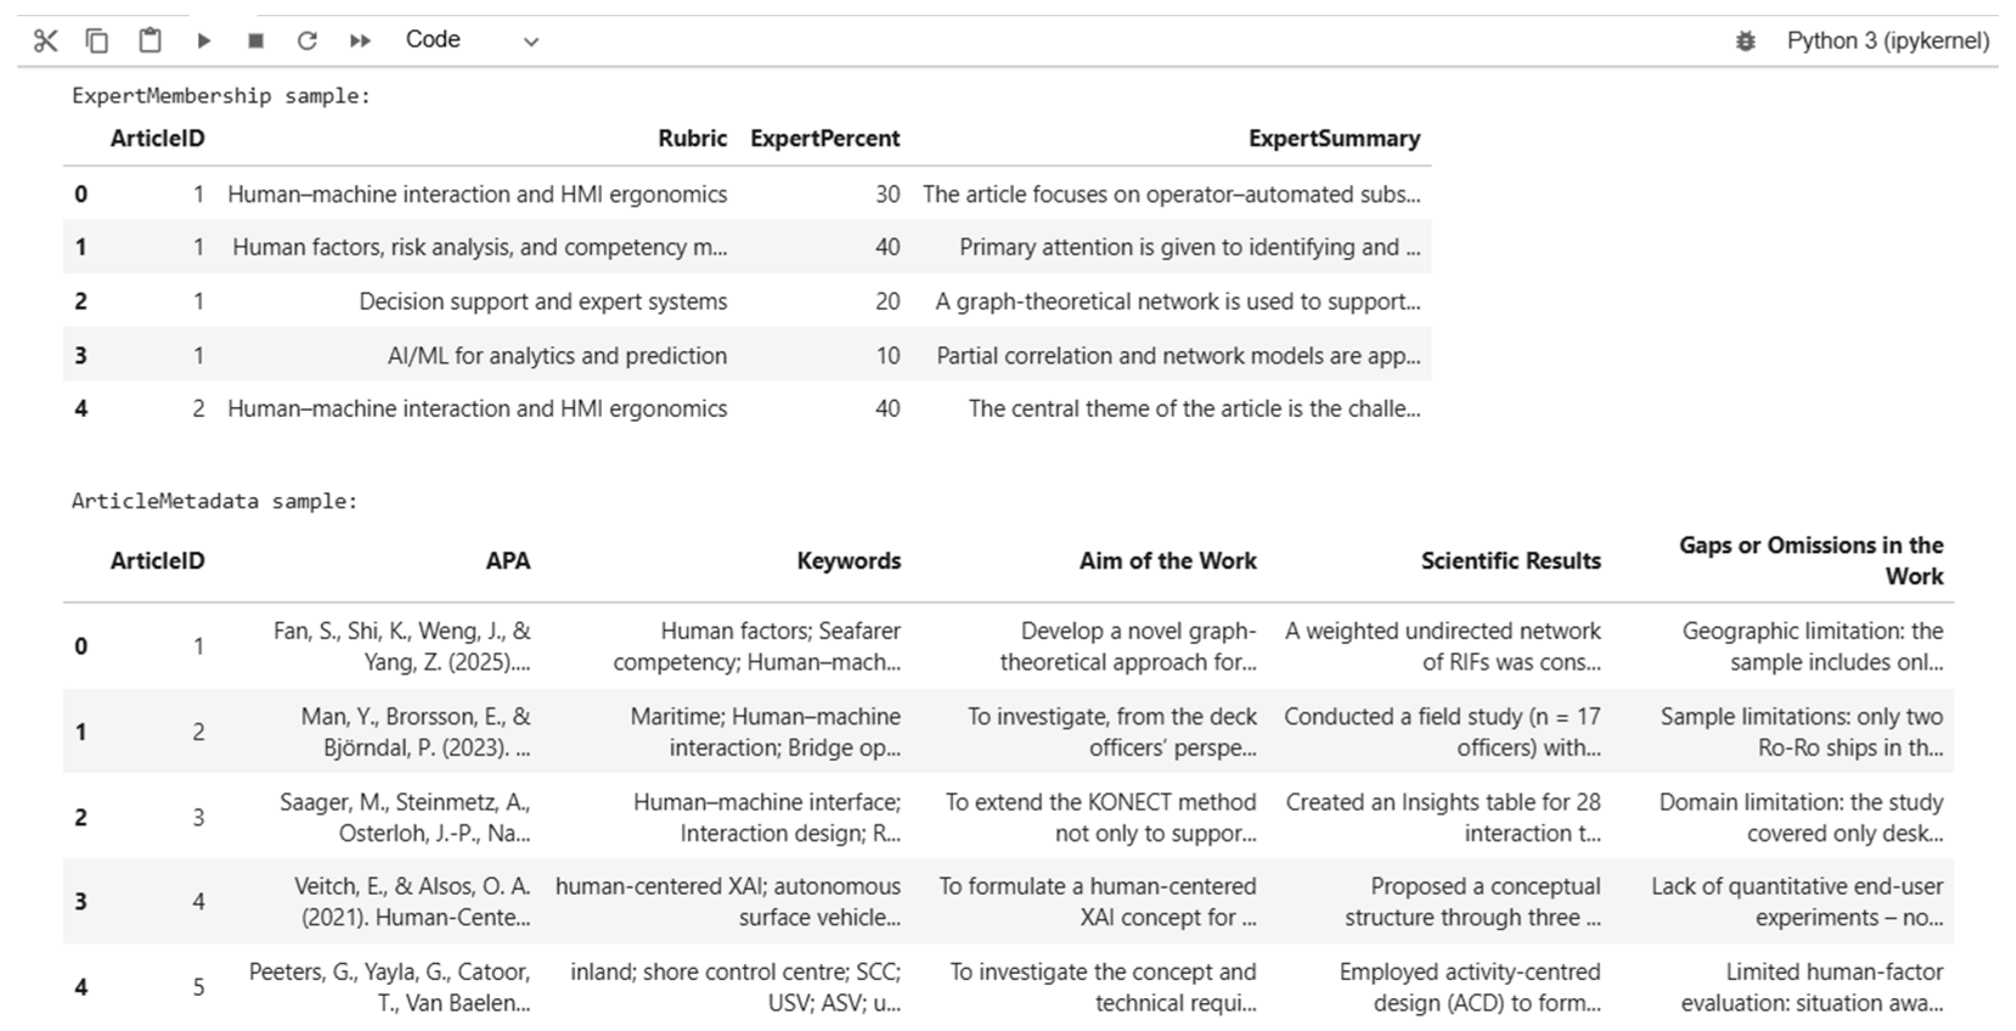This screenshot has width=2016, height=1031.
Task: Run the selected cell
Action: point(204,41)
